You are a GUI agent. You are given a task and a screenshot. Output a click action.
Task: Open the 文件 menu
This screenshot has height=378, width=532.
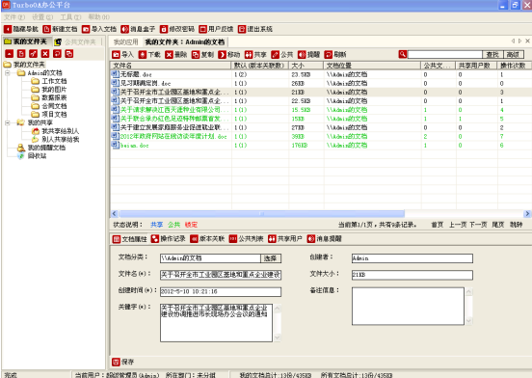point(14,17)
